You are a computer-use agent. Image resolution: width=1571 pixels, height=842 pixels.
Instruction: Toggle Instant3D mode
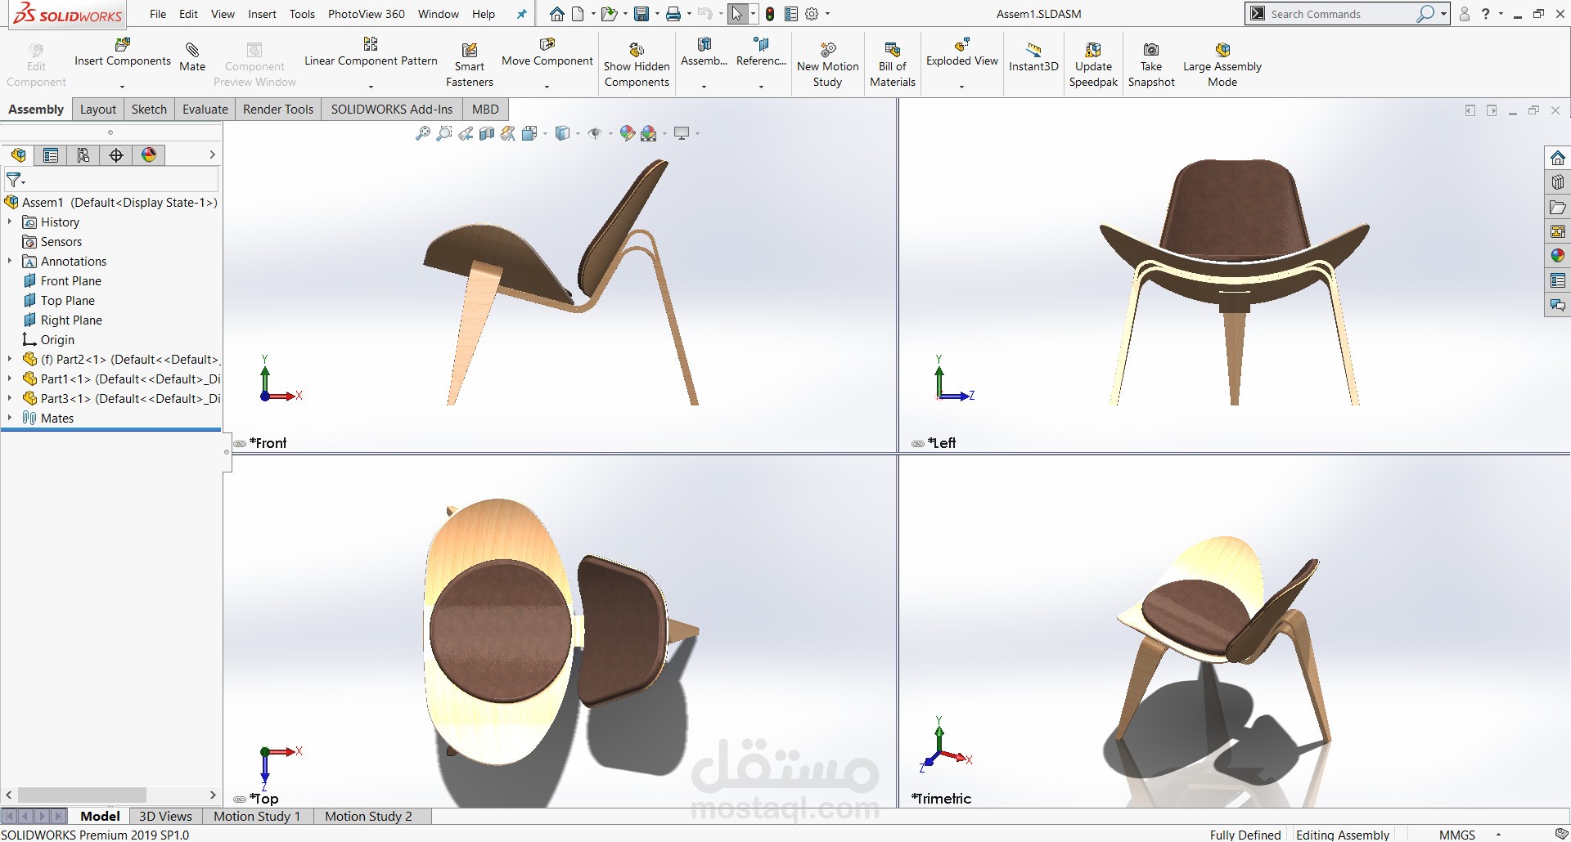tap(1033, 57)
